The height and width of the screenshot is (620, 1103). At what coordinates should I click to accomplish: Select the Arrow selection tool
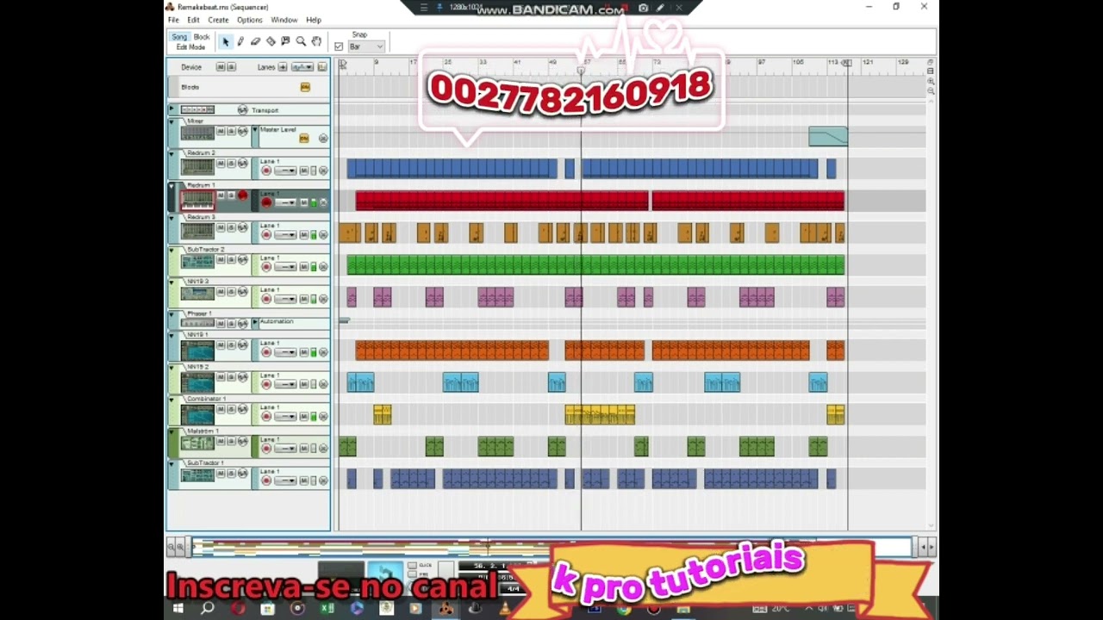[226, 41]
